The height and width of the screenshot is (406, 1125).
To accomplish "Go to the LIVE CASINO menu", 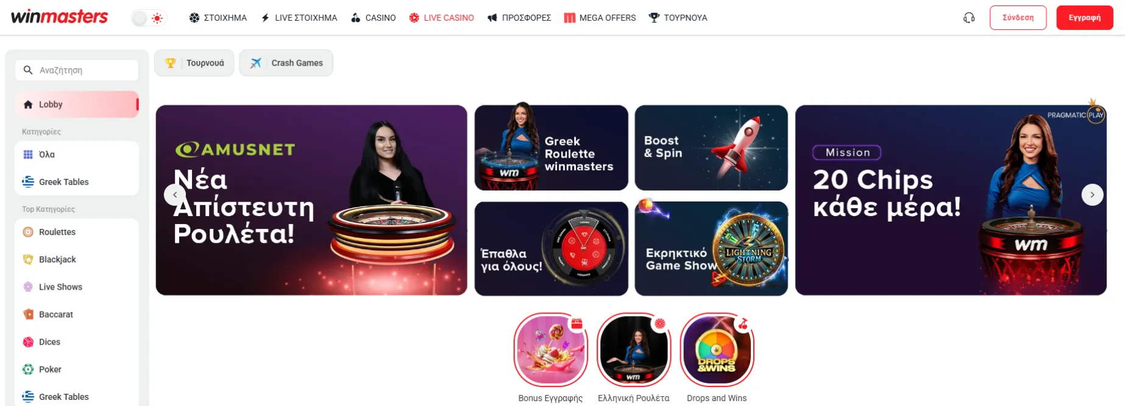I will point(441,18).
